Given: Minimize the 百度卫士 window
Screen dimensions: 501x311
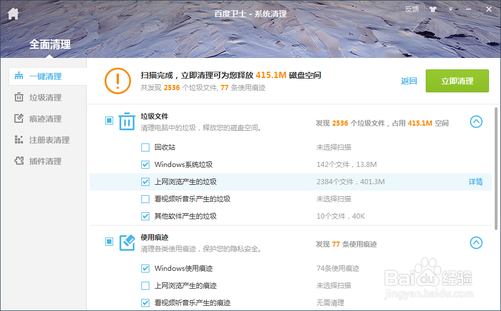Looking at the screenshot, I should click(x=468, y=10).
